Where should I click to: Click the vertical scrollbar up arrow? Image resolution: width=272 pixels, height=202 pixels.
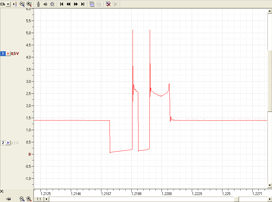point(270,11)
